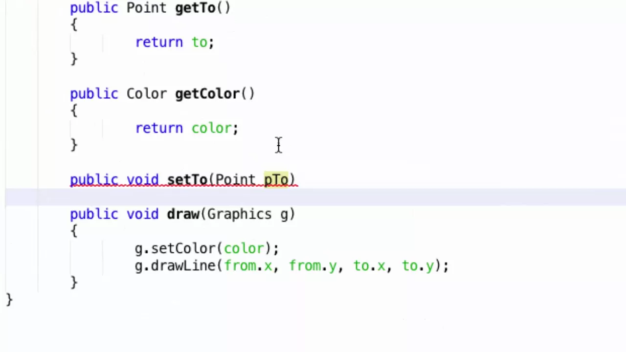Click the final closing brace of class
Image resolution: width=626 pixels, height=352 pixels.
[9, 300]
